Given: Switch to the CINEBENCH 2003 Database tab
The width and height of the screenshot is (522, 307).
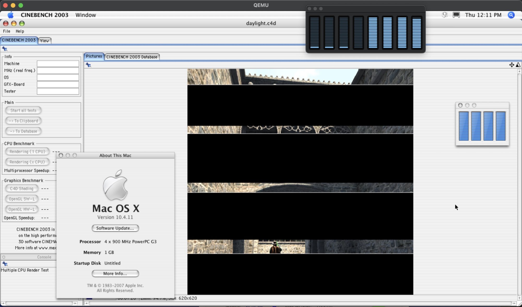Looking at the screenshot, I should (x=132, y=57).
